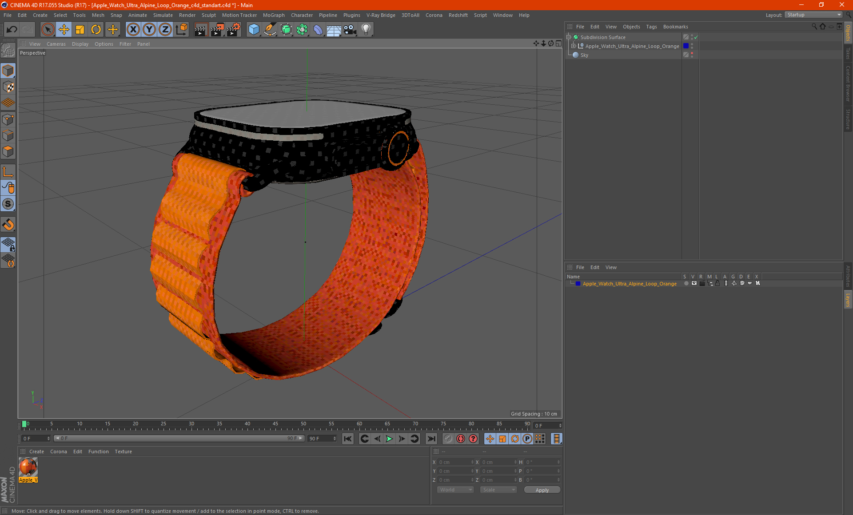This screenshot has width=853, height=515.
Task: Click frame 45 on timeline ruler
Action: [x=275, y=424]
